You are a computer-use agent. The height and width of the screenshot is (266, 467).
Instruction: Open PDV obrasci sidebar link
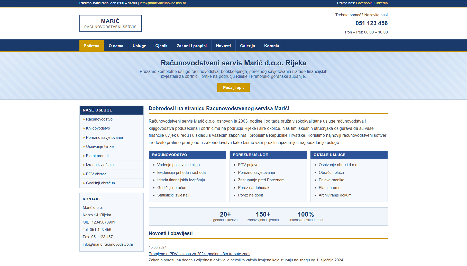tap(112, 174)
